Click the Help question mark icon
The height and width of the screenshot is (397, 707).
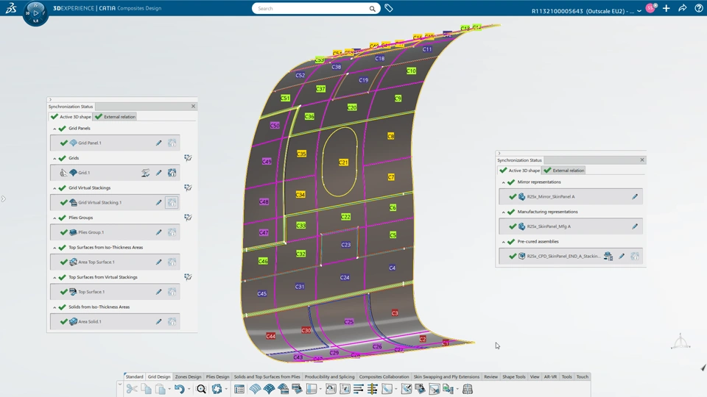point(698,8)
